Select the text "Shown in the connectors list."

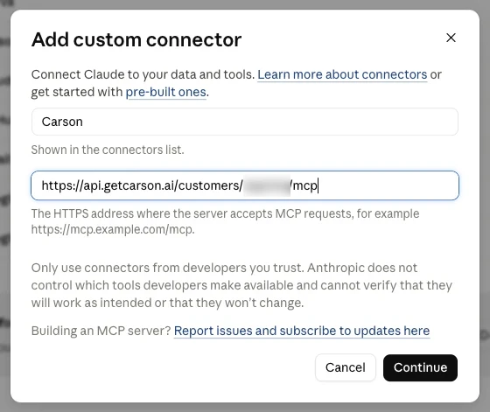click(108, 150)
